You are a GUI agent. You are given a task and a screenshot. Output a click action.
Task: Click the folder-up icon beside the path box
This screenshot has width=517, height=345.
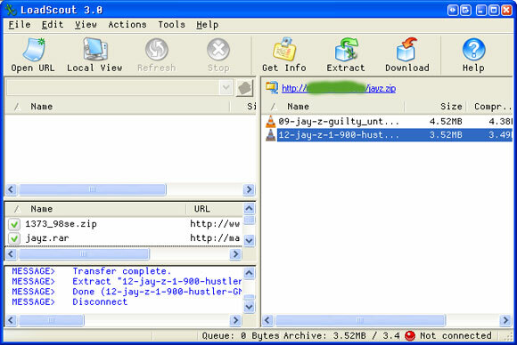click(x=244, y=88)
